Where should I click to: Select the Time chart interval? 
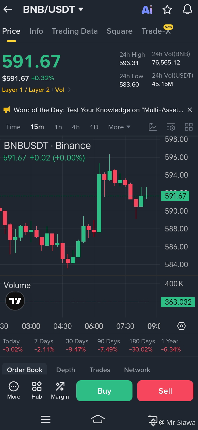coord(13,127)
